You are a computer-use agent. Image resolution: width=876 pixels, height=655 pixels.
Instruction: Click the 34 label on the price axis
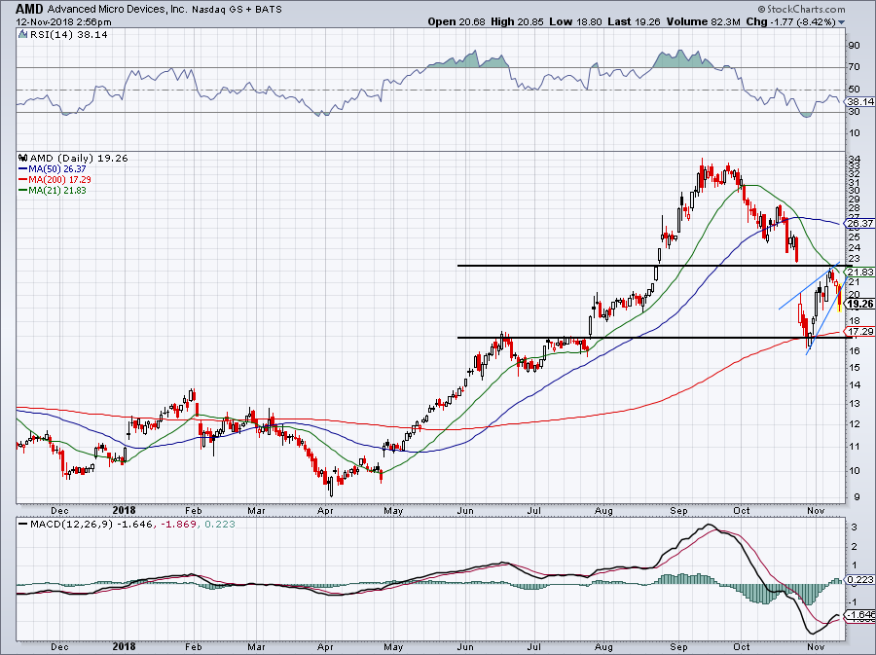[x=855, y=159]
